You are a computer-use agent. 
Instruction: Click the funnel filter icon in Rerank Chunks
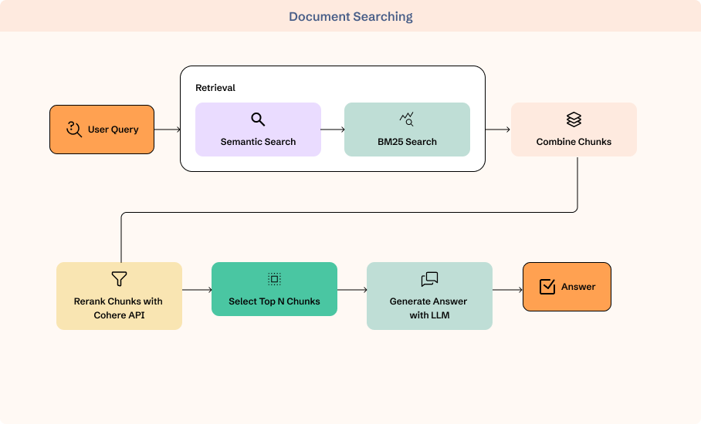[119, 279]
